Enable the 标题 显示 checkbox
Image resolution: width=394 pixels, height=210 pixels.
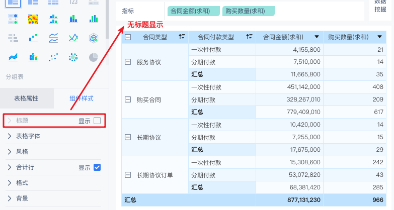(97, 121)
